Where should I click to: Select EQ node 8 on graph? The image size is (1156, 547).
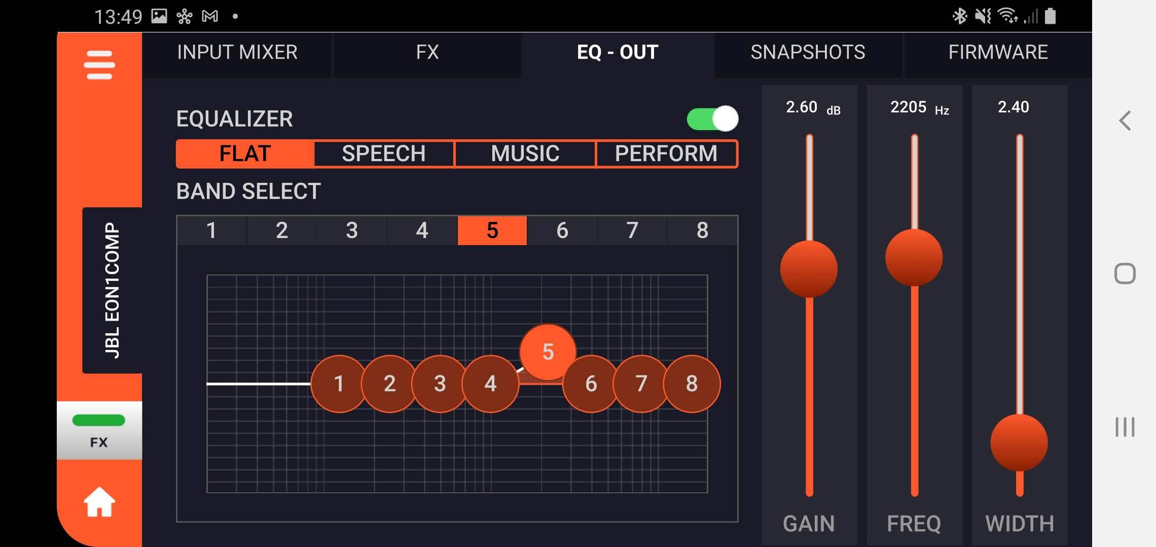click(692, 384)
